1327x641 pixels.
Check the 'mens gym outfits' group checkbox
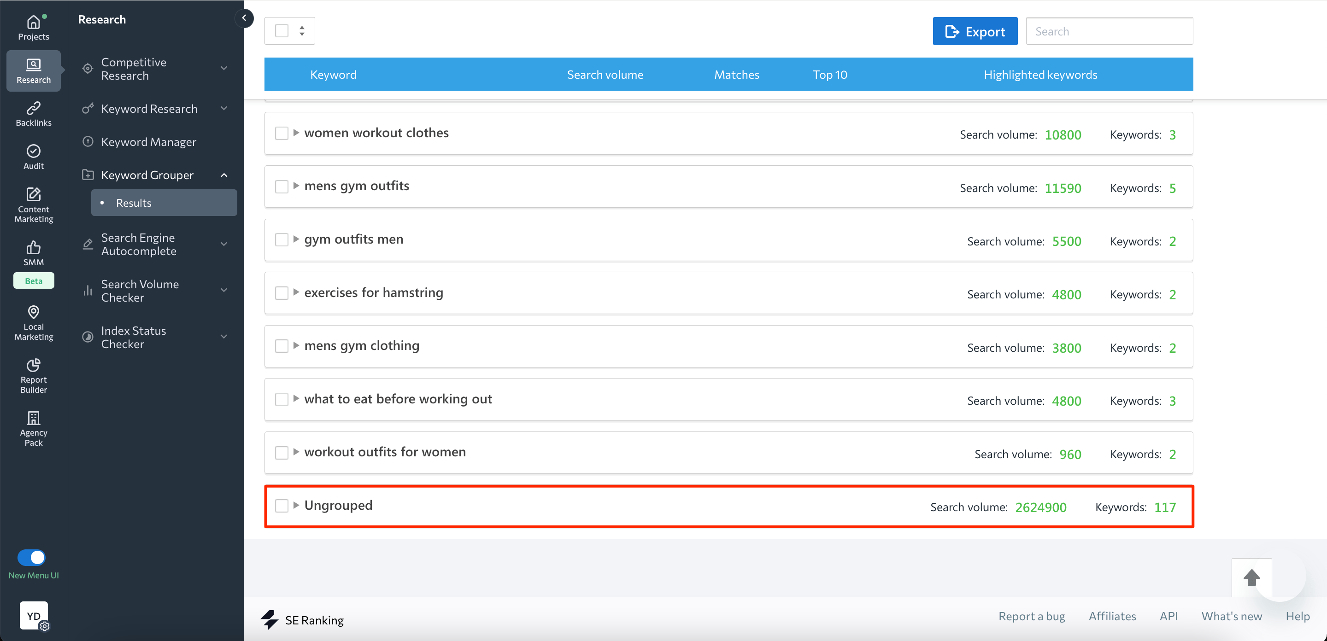[281, 186]
